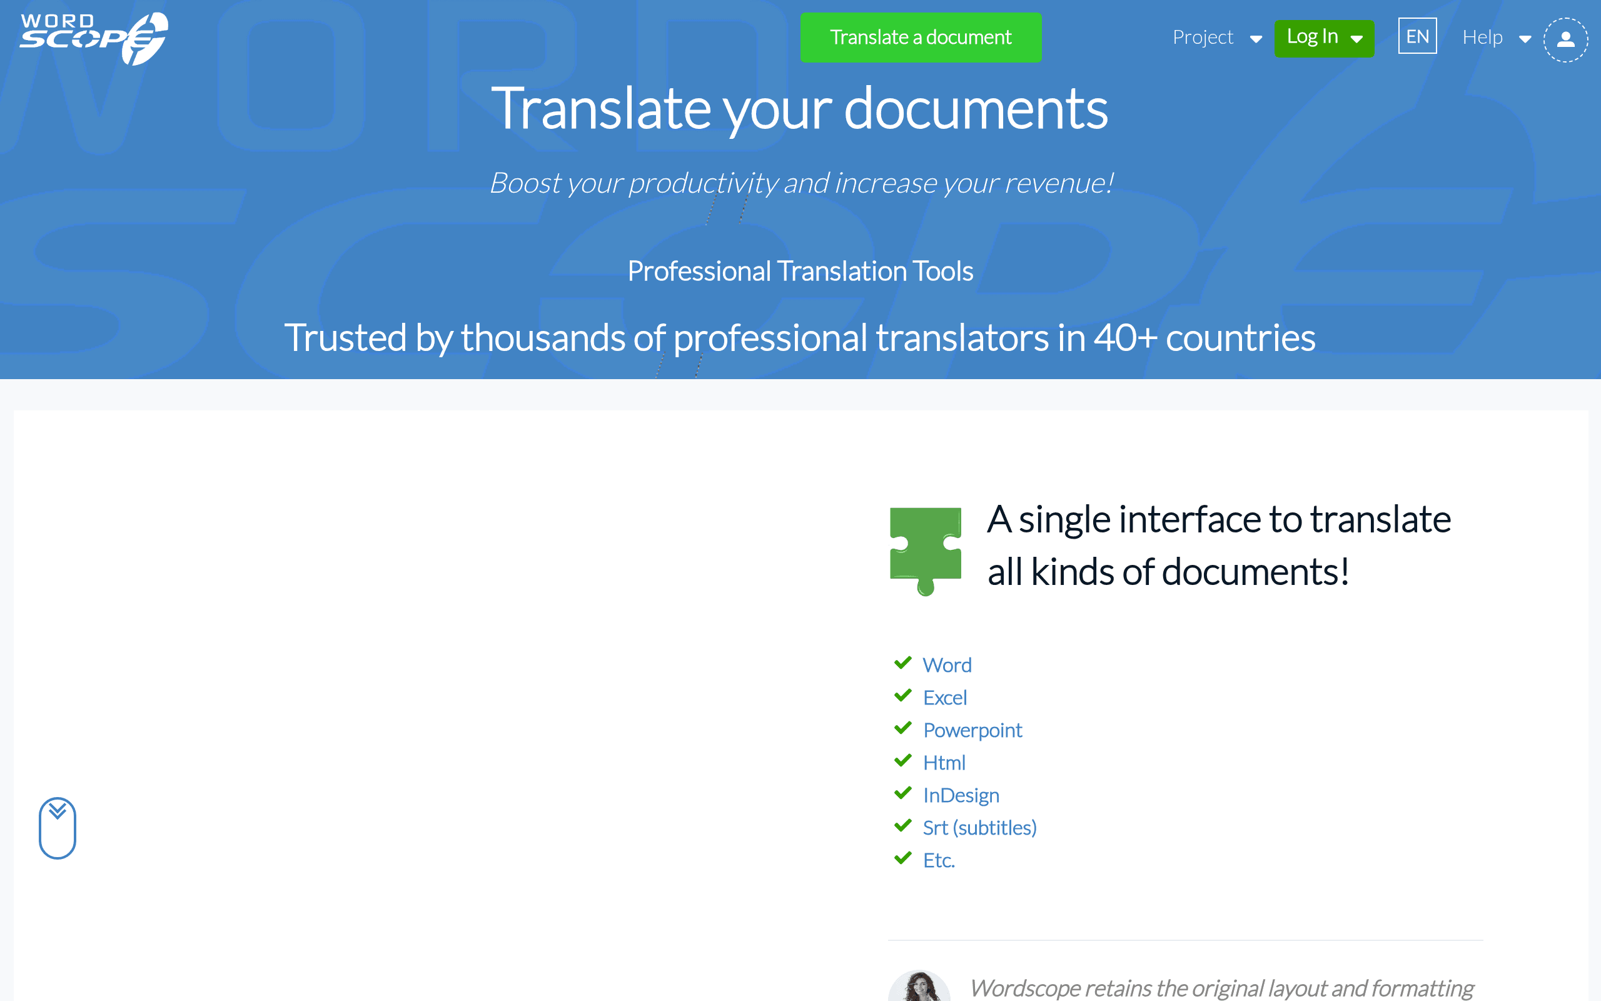Open the Excel format link
The image size is (1601, 1001).
(x=945, y=697)
